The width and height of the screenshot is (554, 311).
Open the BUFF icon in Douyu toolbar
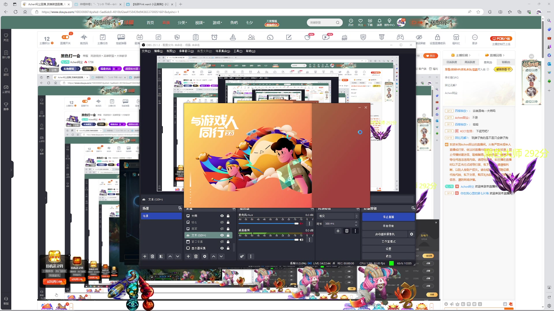pyautogui.click(x=345, y=37)
